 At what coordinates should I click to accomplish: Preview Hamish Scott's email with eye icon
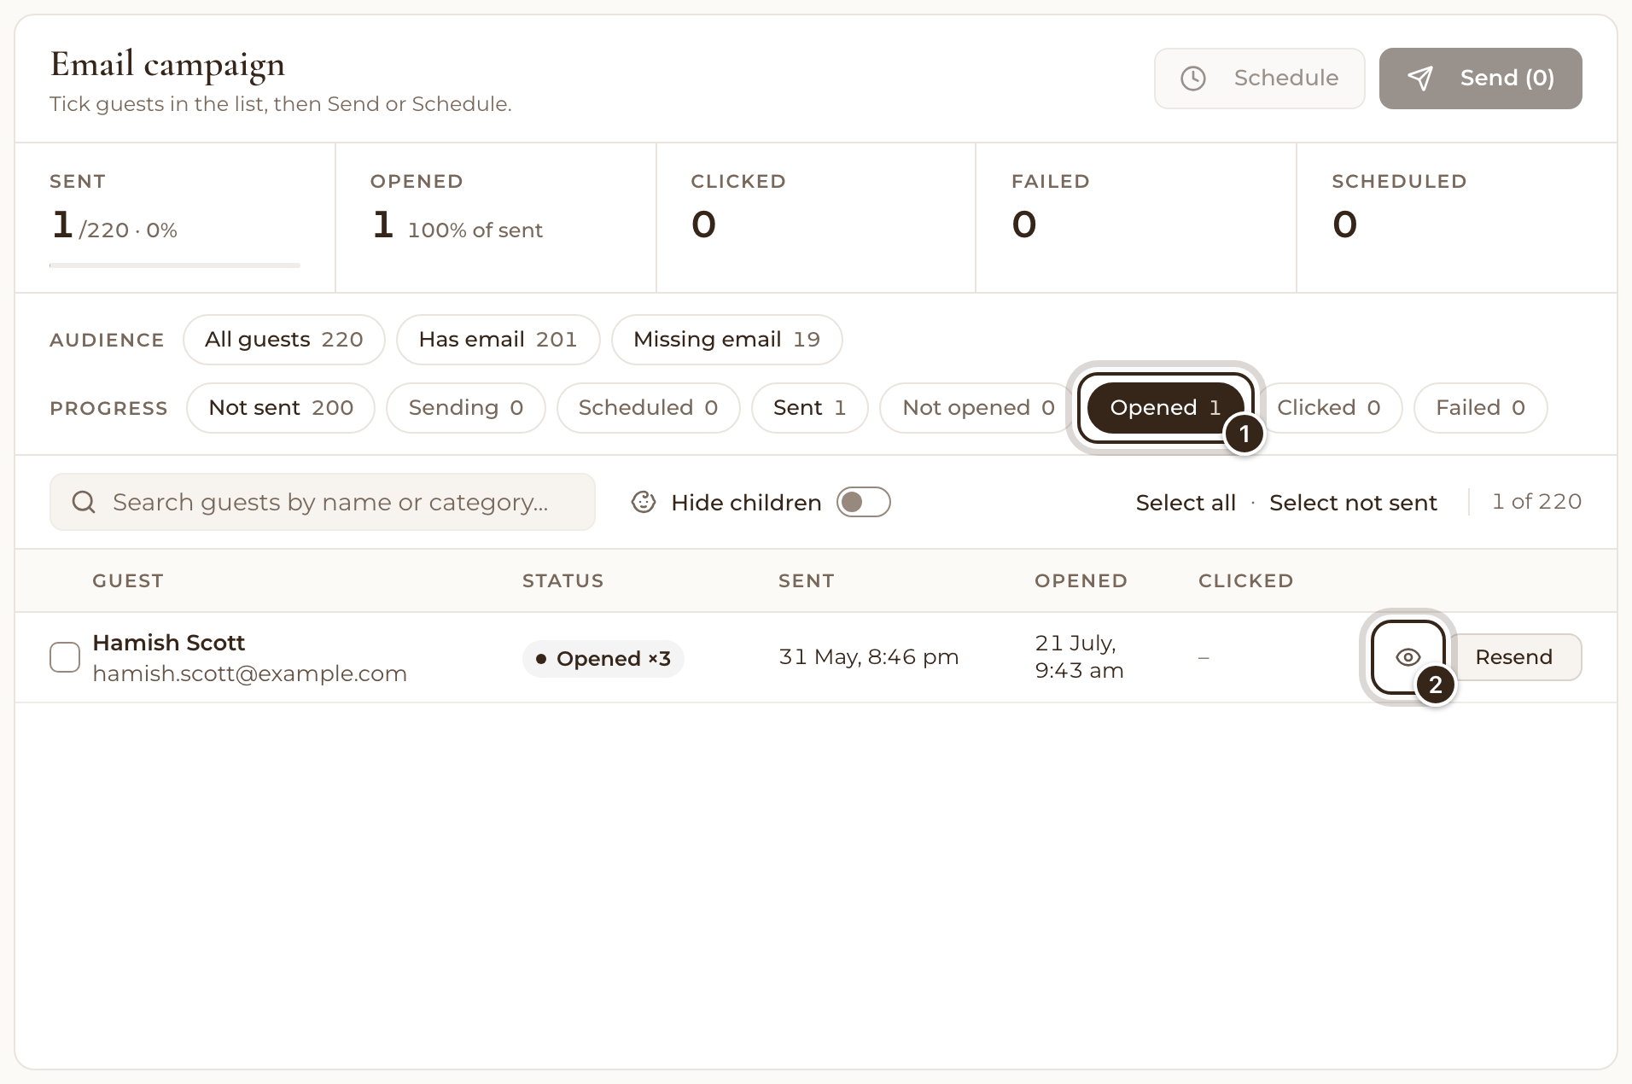1408,657
